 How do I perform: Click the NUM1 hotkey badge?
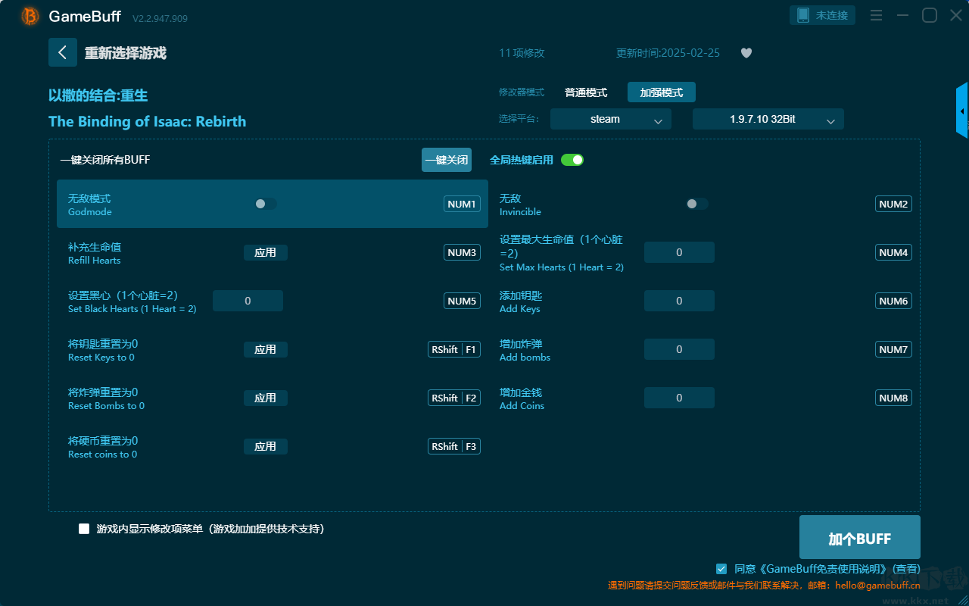[462, 204]
